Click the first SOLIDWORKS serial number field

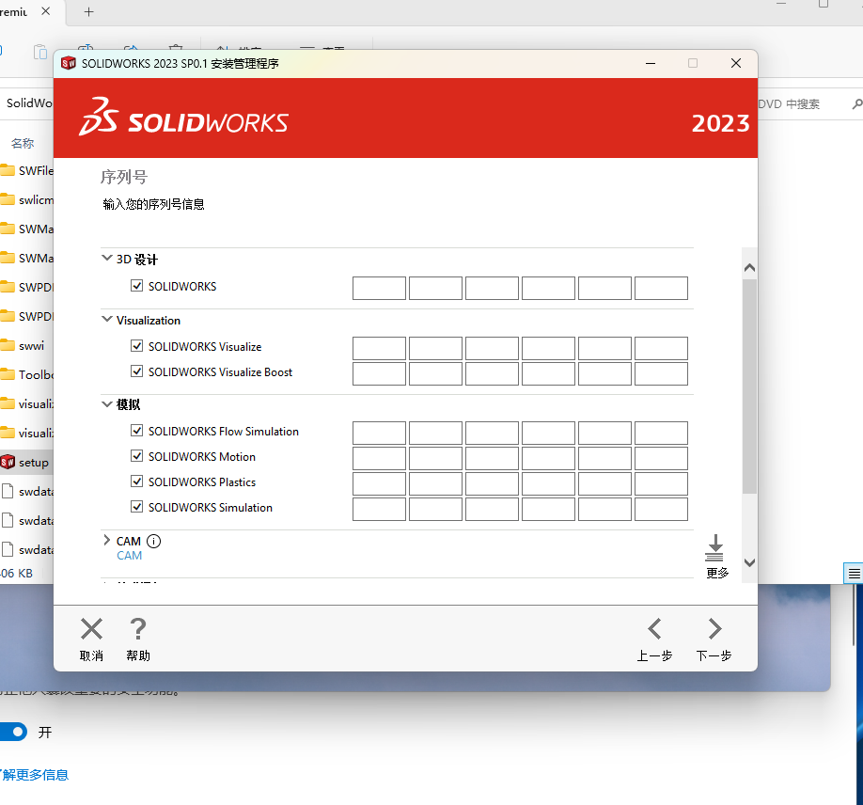coord(379,288)
